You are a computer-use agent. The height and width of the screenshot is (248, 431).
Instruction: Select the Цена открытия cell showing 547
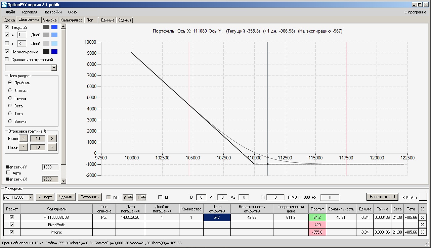(x=217, y=217)
